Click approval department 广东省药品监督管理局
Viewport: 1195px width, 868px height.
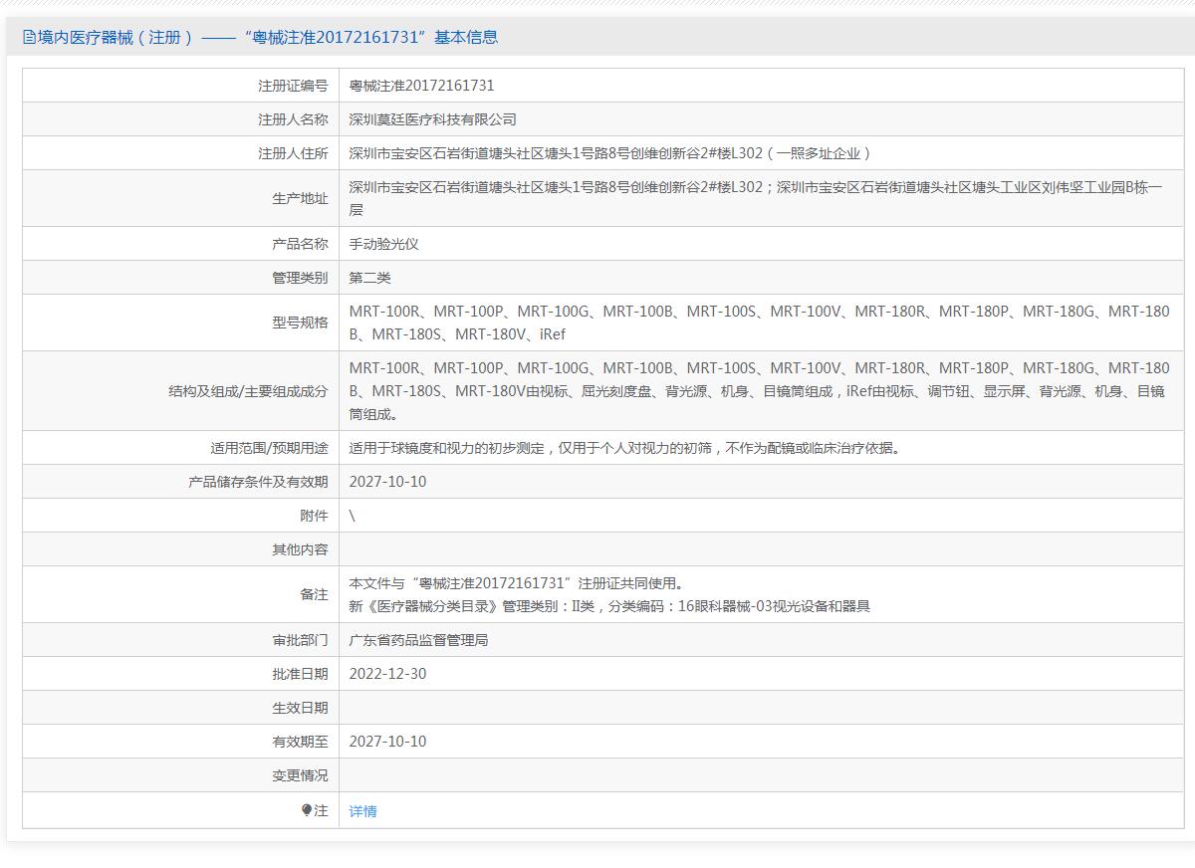(418, 640)
